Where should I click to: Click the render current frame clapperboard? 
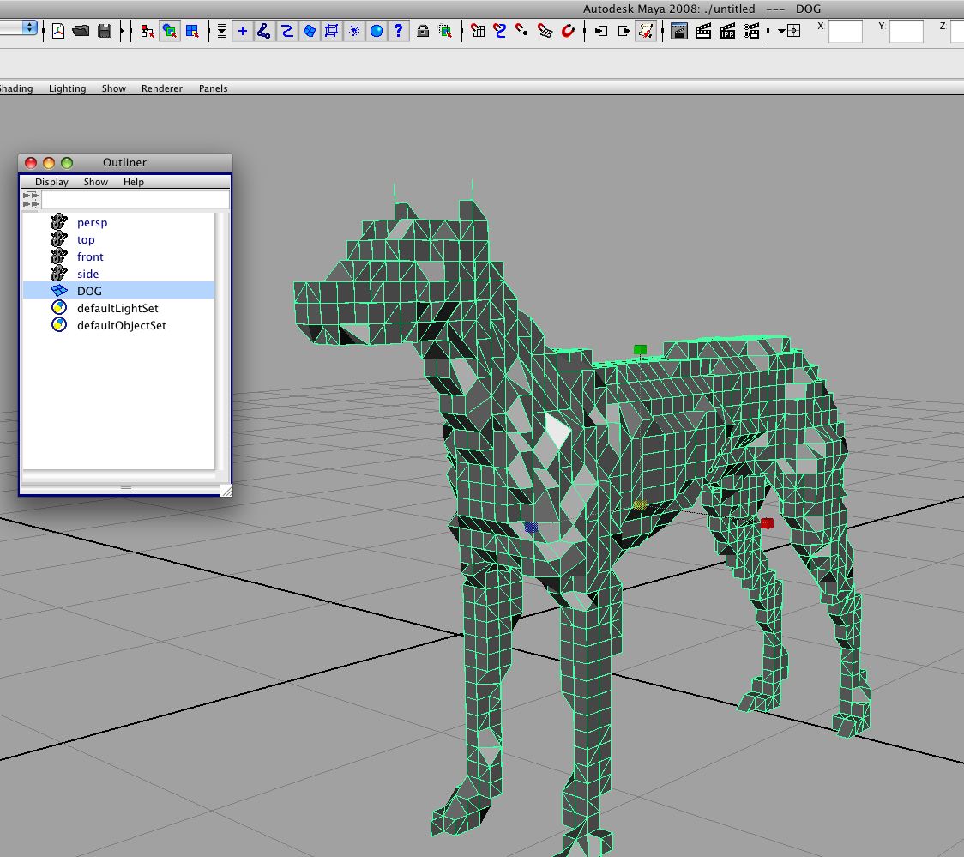[x=703, y=31]
